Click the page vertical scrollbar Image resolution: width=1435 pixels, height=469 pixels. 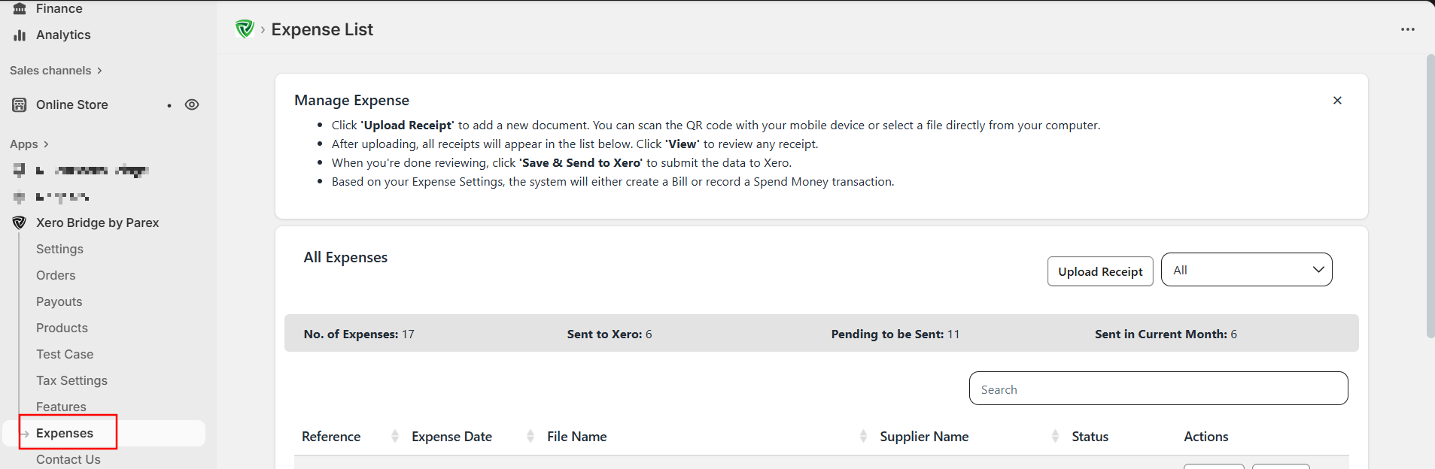coord(1430,195)
